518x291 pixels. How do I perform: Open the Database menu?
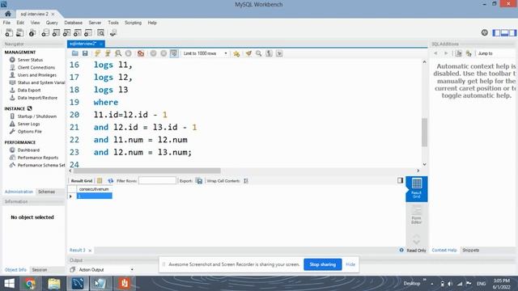tap(74, 23)
